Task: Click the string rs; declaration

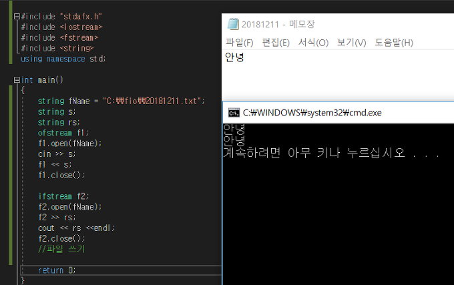Action: pyautogui.click(x=59, y=122)
